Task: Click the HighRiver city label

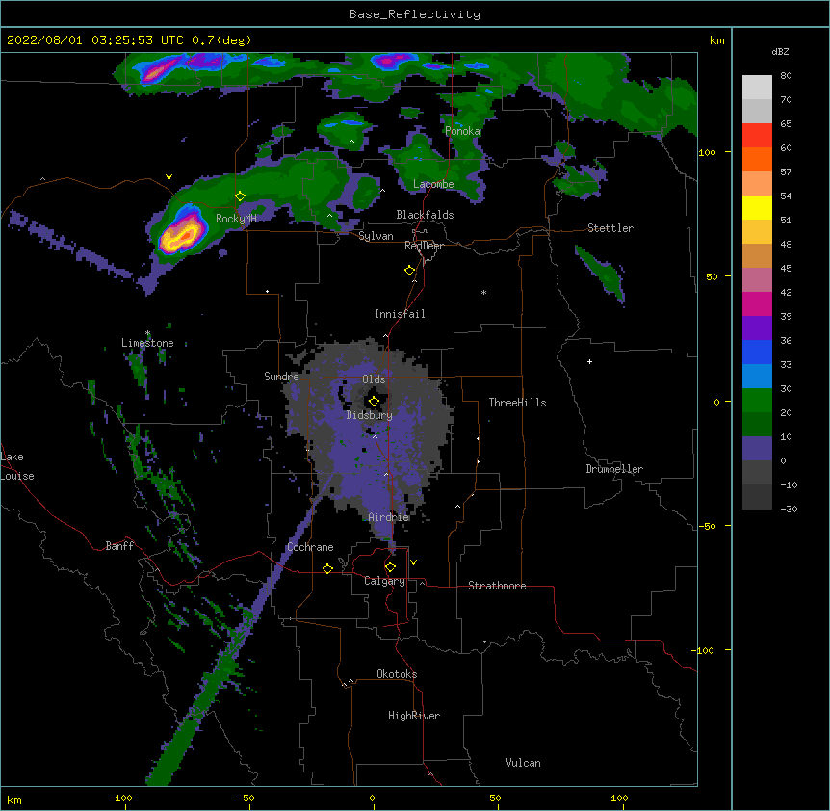Action: pos(414,716)
